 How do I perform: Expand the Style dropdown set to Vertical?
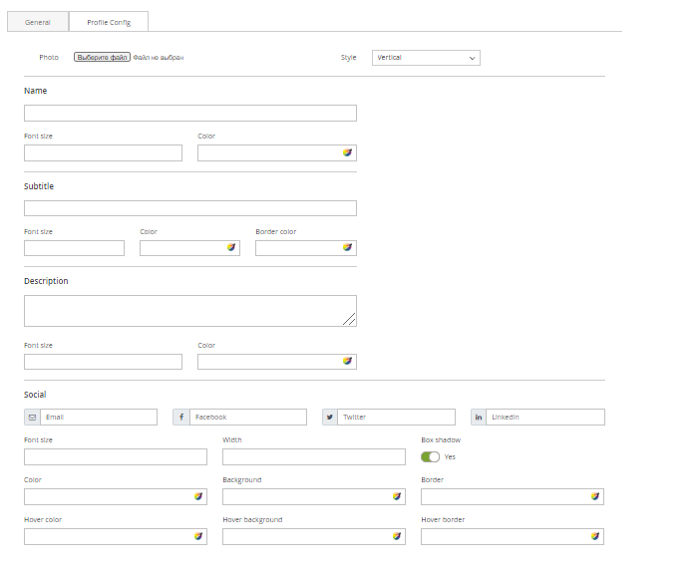(426, 58)
